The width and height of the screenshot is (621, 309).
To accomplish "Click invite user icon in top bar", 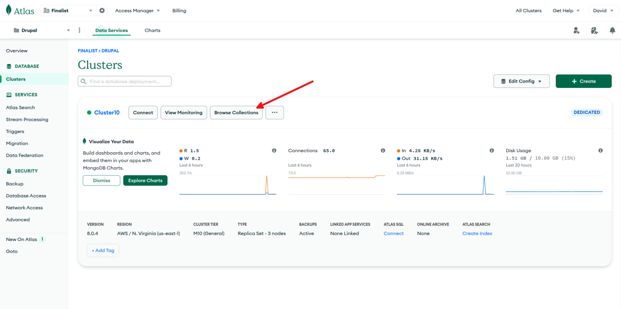I will 576,30.
